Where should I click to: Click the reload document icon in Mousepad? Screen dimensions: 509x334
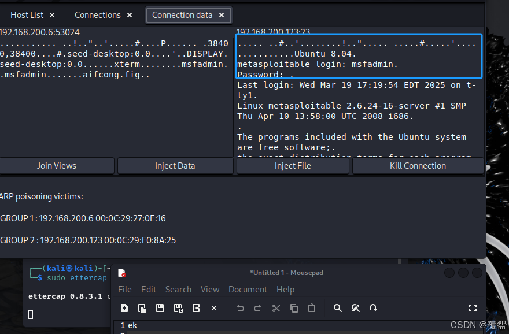coord(196,308)
